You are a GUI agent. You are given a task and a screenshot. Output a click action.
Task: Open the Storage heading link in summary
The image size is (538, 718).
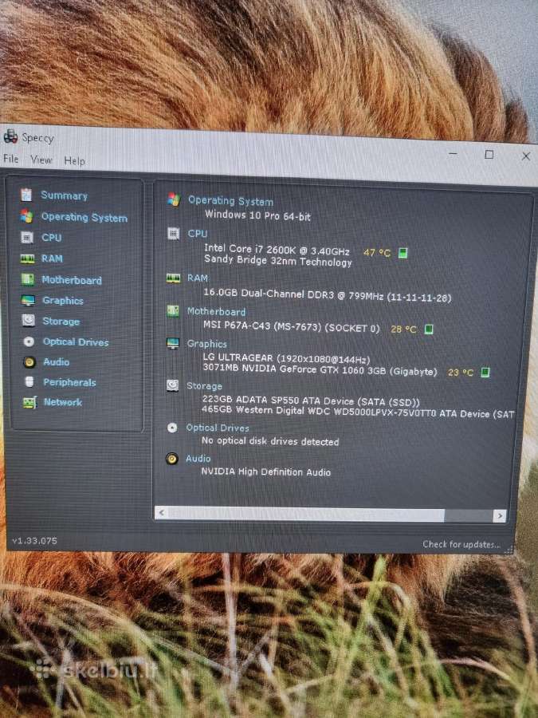coord(204,386)
